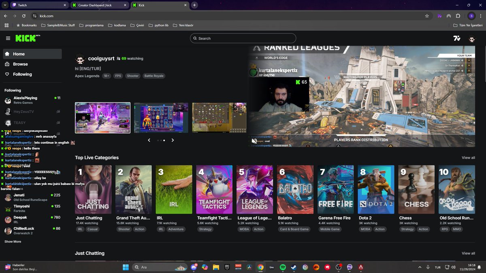Image resolution: width=486 pixels, height=273 pixels.
Task: Click the FPS tag
Action: [118, 76]
